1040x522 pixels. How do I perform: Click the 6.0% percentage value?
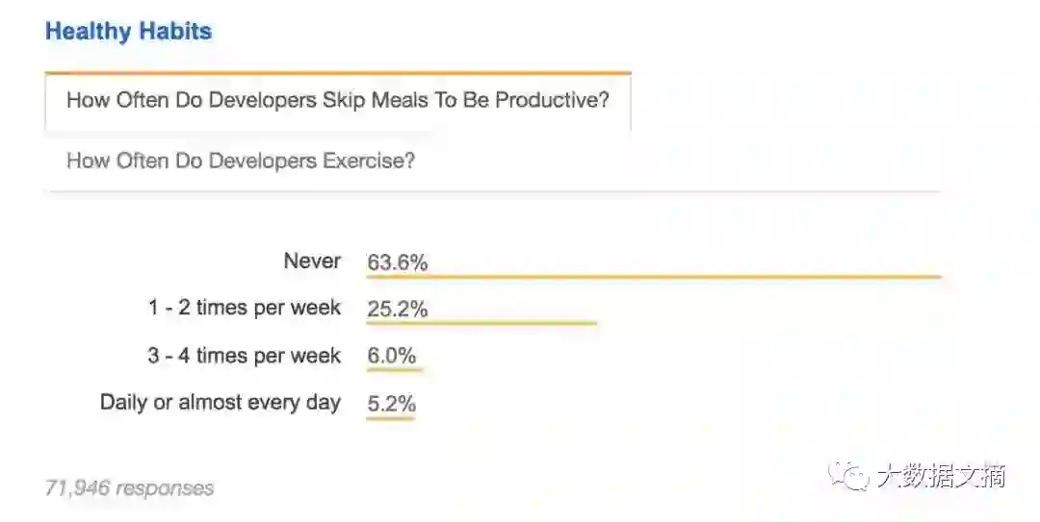[x=393, y=357]
